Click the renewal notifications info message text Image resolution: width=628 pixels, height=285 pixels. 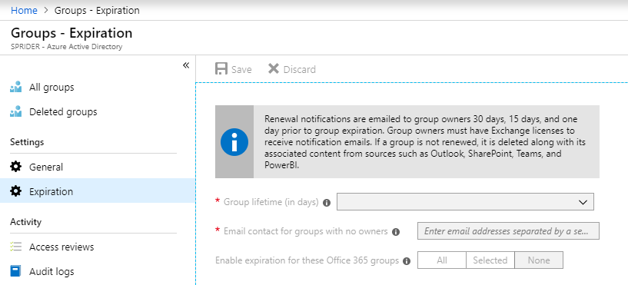(426, 142)
